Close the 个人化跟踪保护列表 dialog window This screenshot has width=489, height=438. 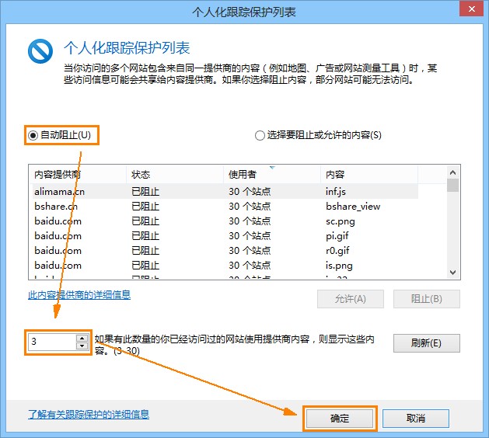[469, 12]
